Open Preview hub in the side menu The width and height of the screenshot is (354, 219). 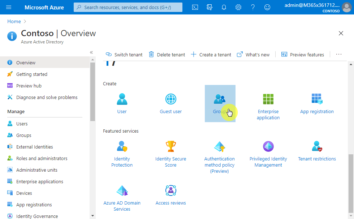(x=45, y=86)
